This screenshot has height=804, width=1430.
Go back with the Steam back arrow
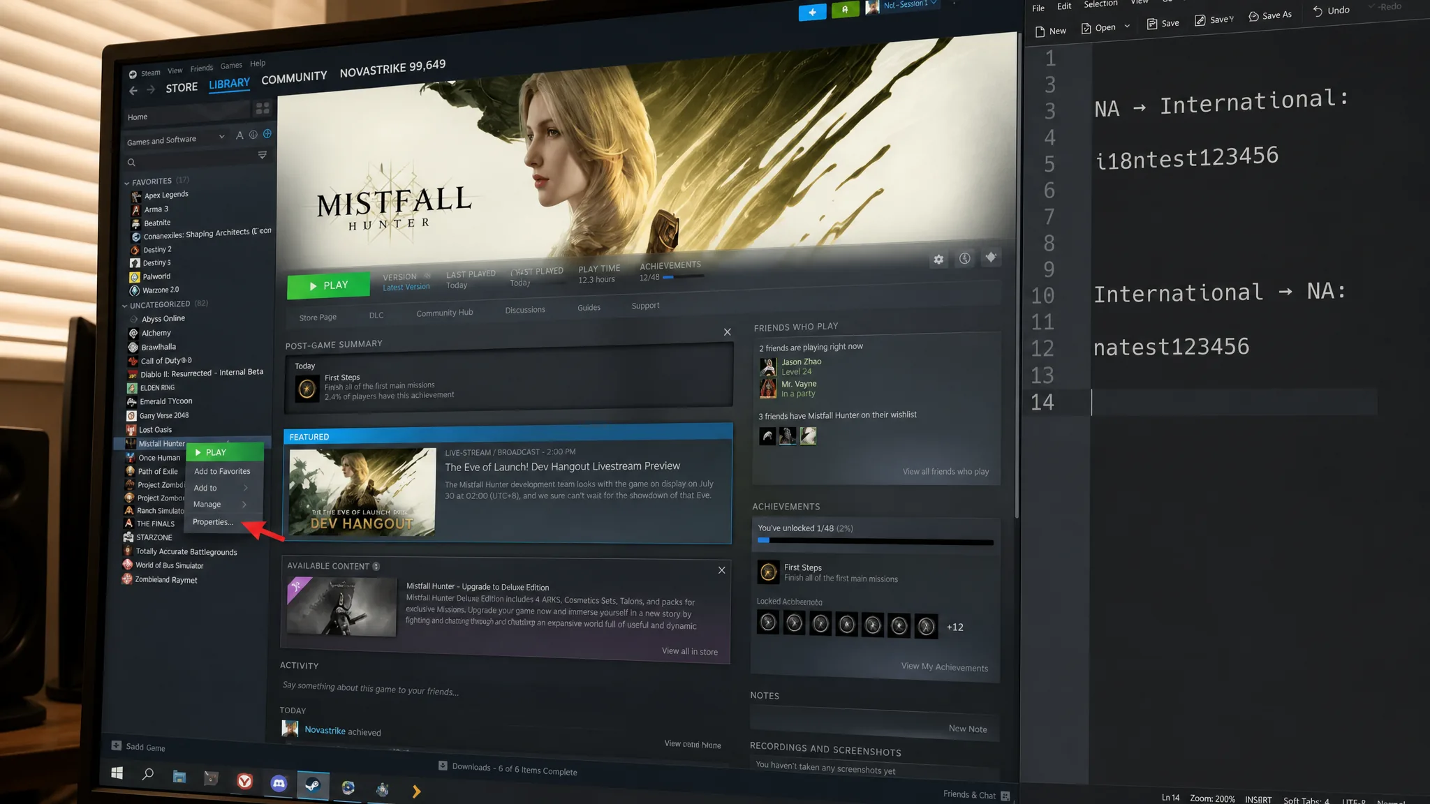[x=133, y=91]
